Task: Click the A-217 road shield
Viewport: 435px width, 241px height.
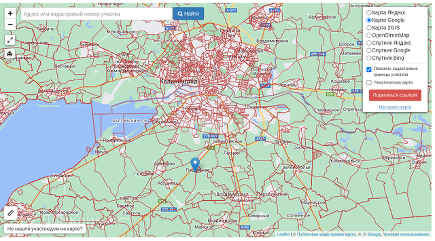Action: coord(231,10)
